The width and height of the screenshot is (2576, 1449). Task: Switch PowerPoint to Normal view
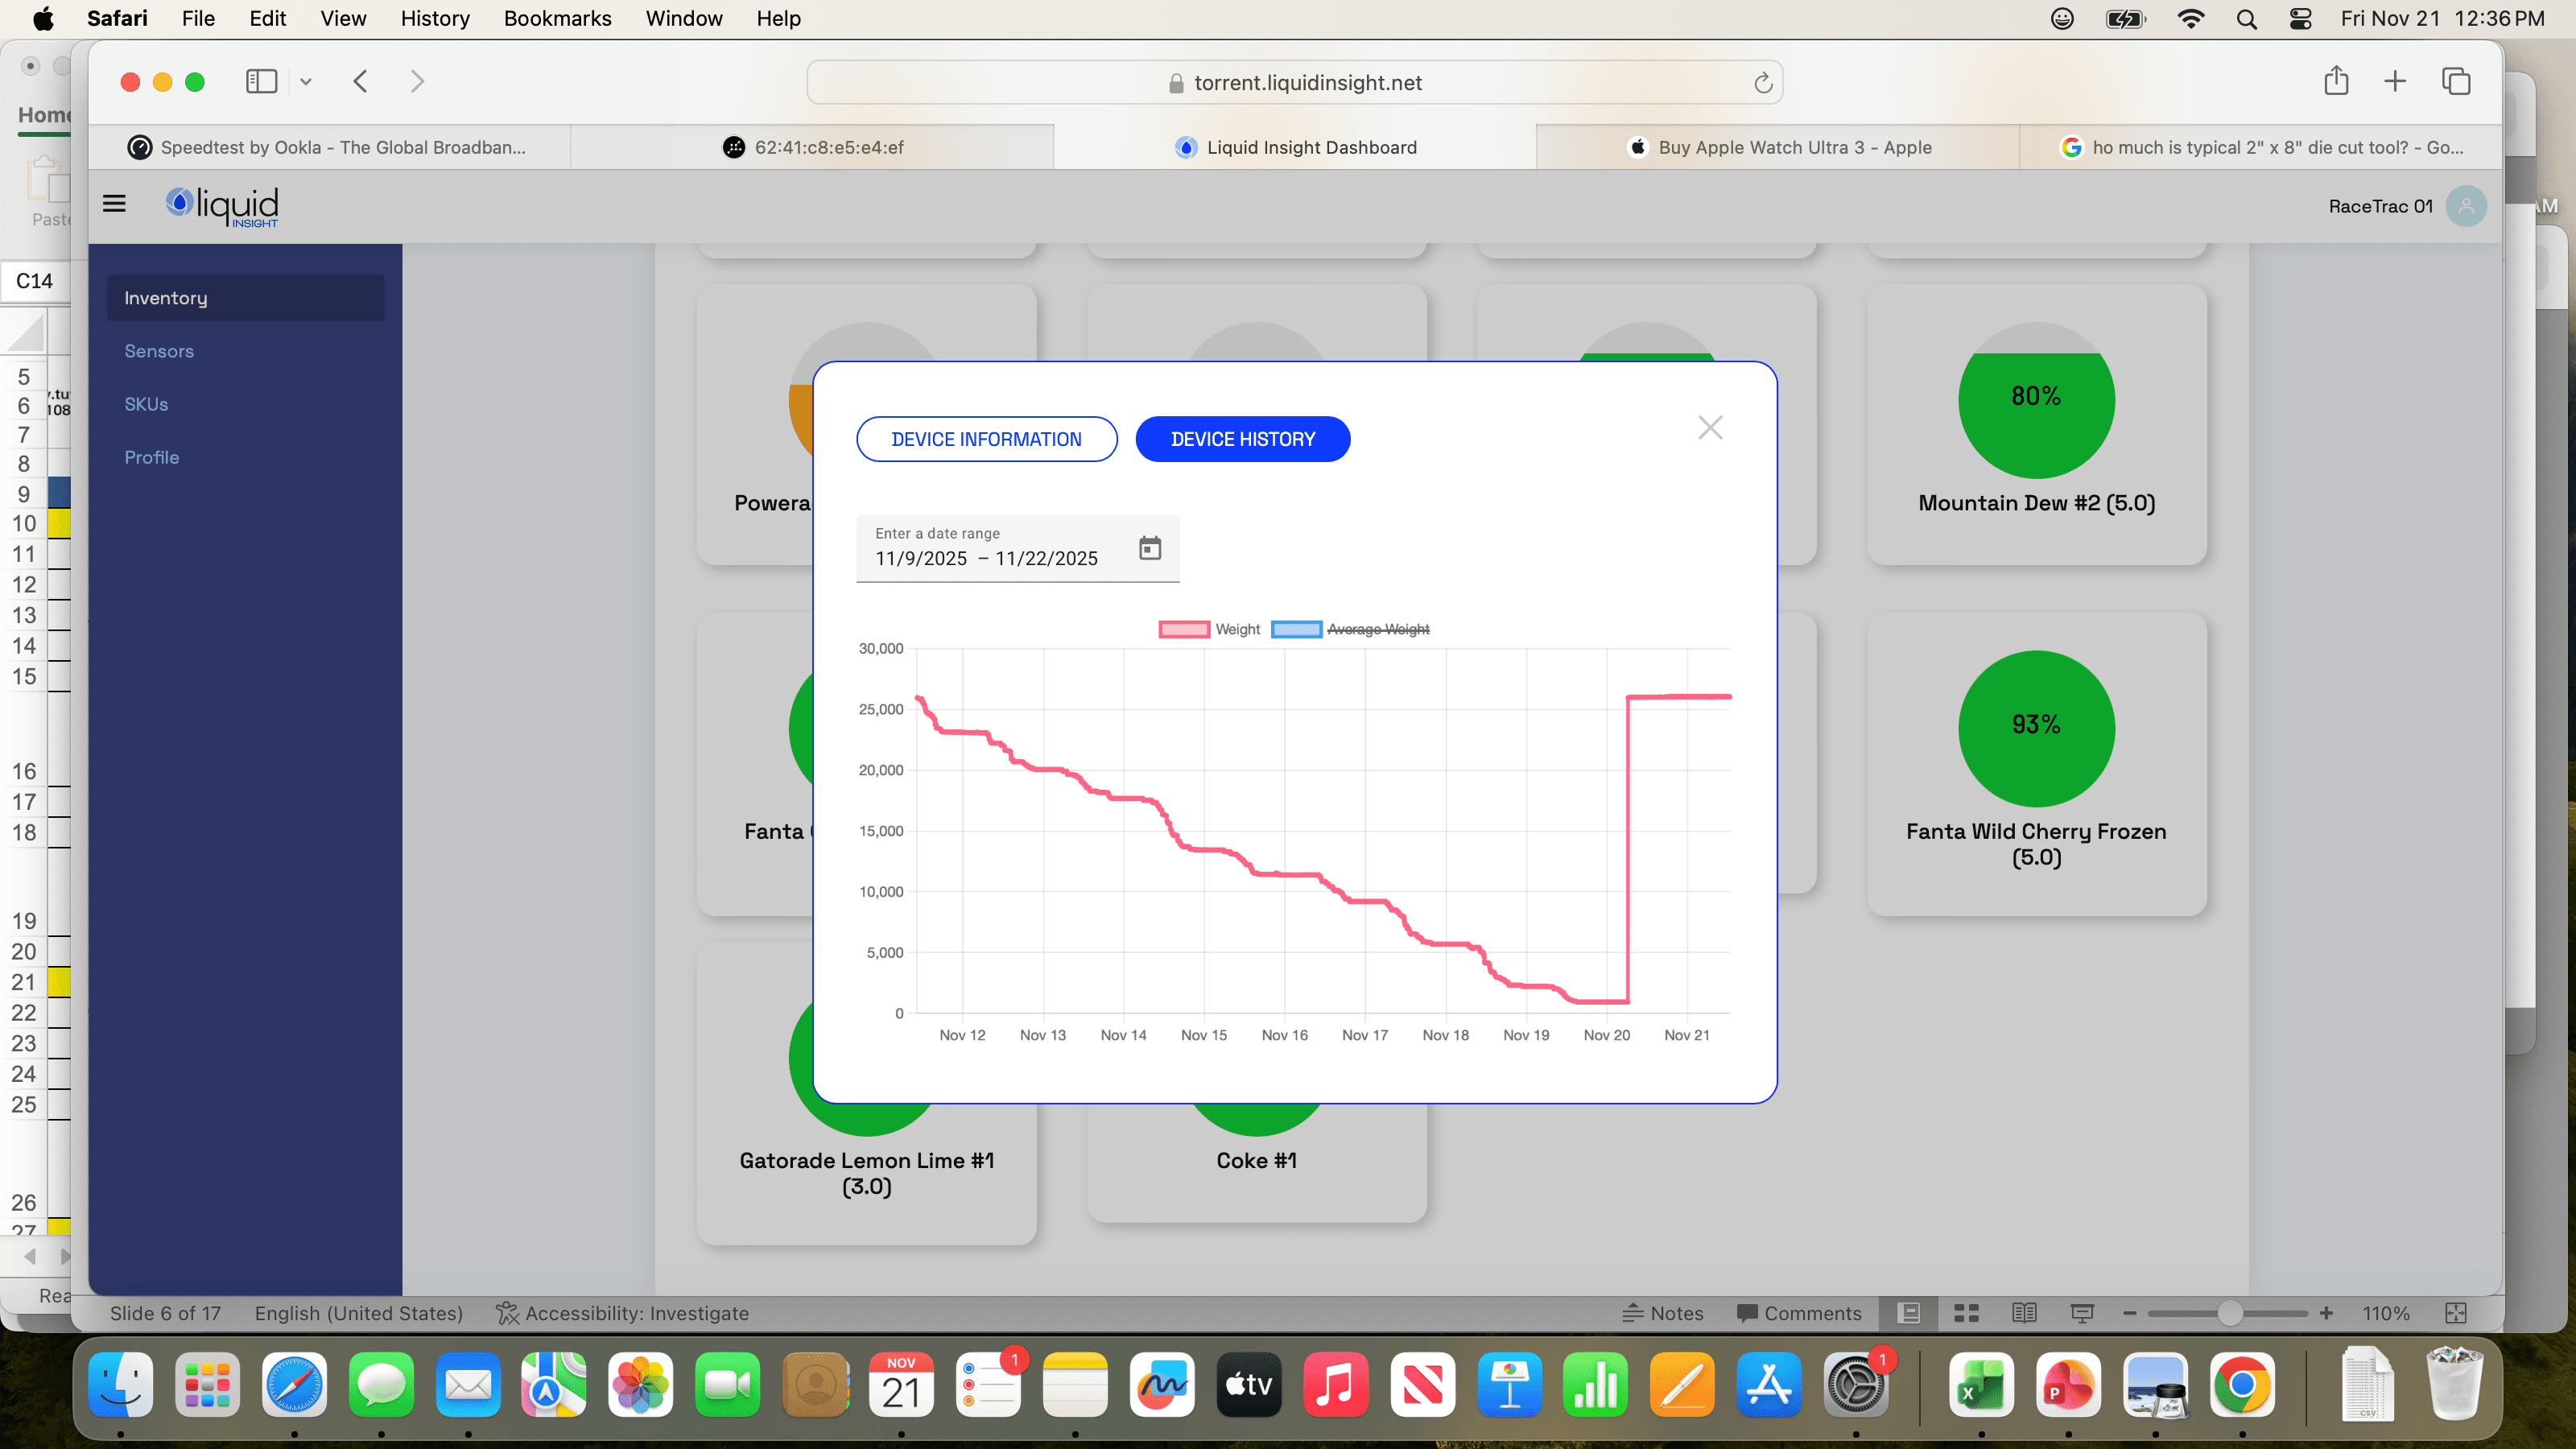coord(1909,1313)
